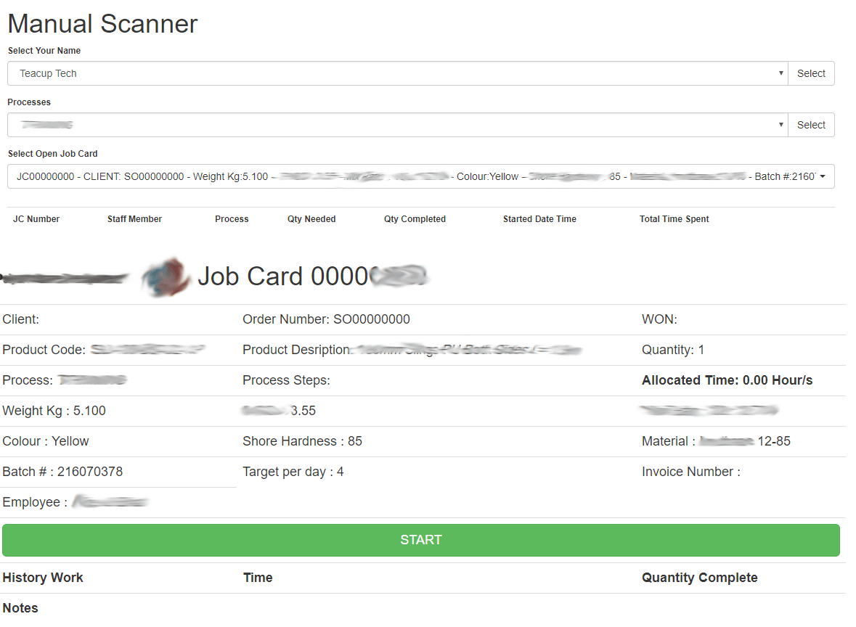Click the Qty Needed column header
Image resolution: width=856 pixels, height=627 pixels.
coord(311,219)
